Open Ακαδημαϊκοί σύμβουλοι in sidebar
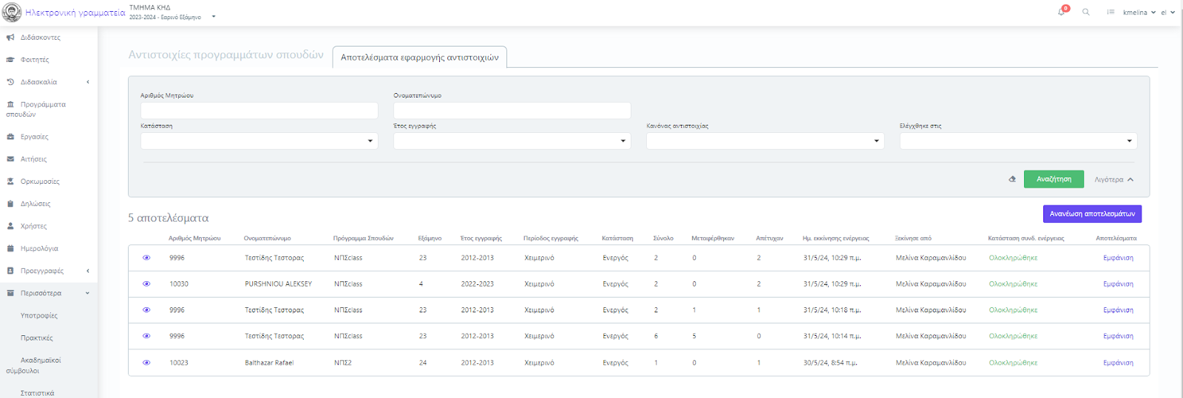Viewport: 1183px width, 398px height. click(x=33, y=366)
